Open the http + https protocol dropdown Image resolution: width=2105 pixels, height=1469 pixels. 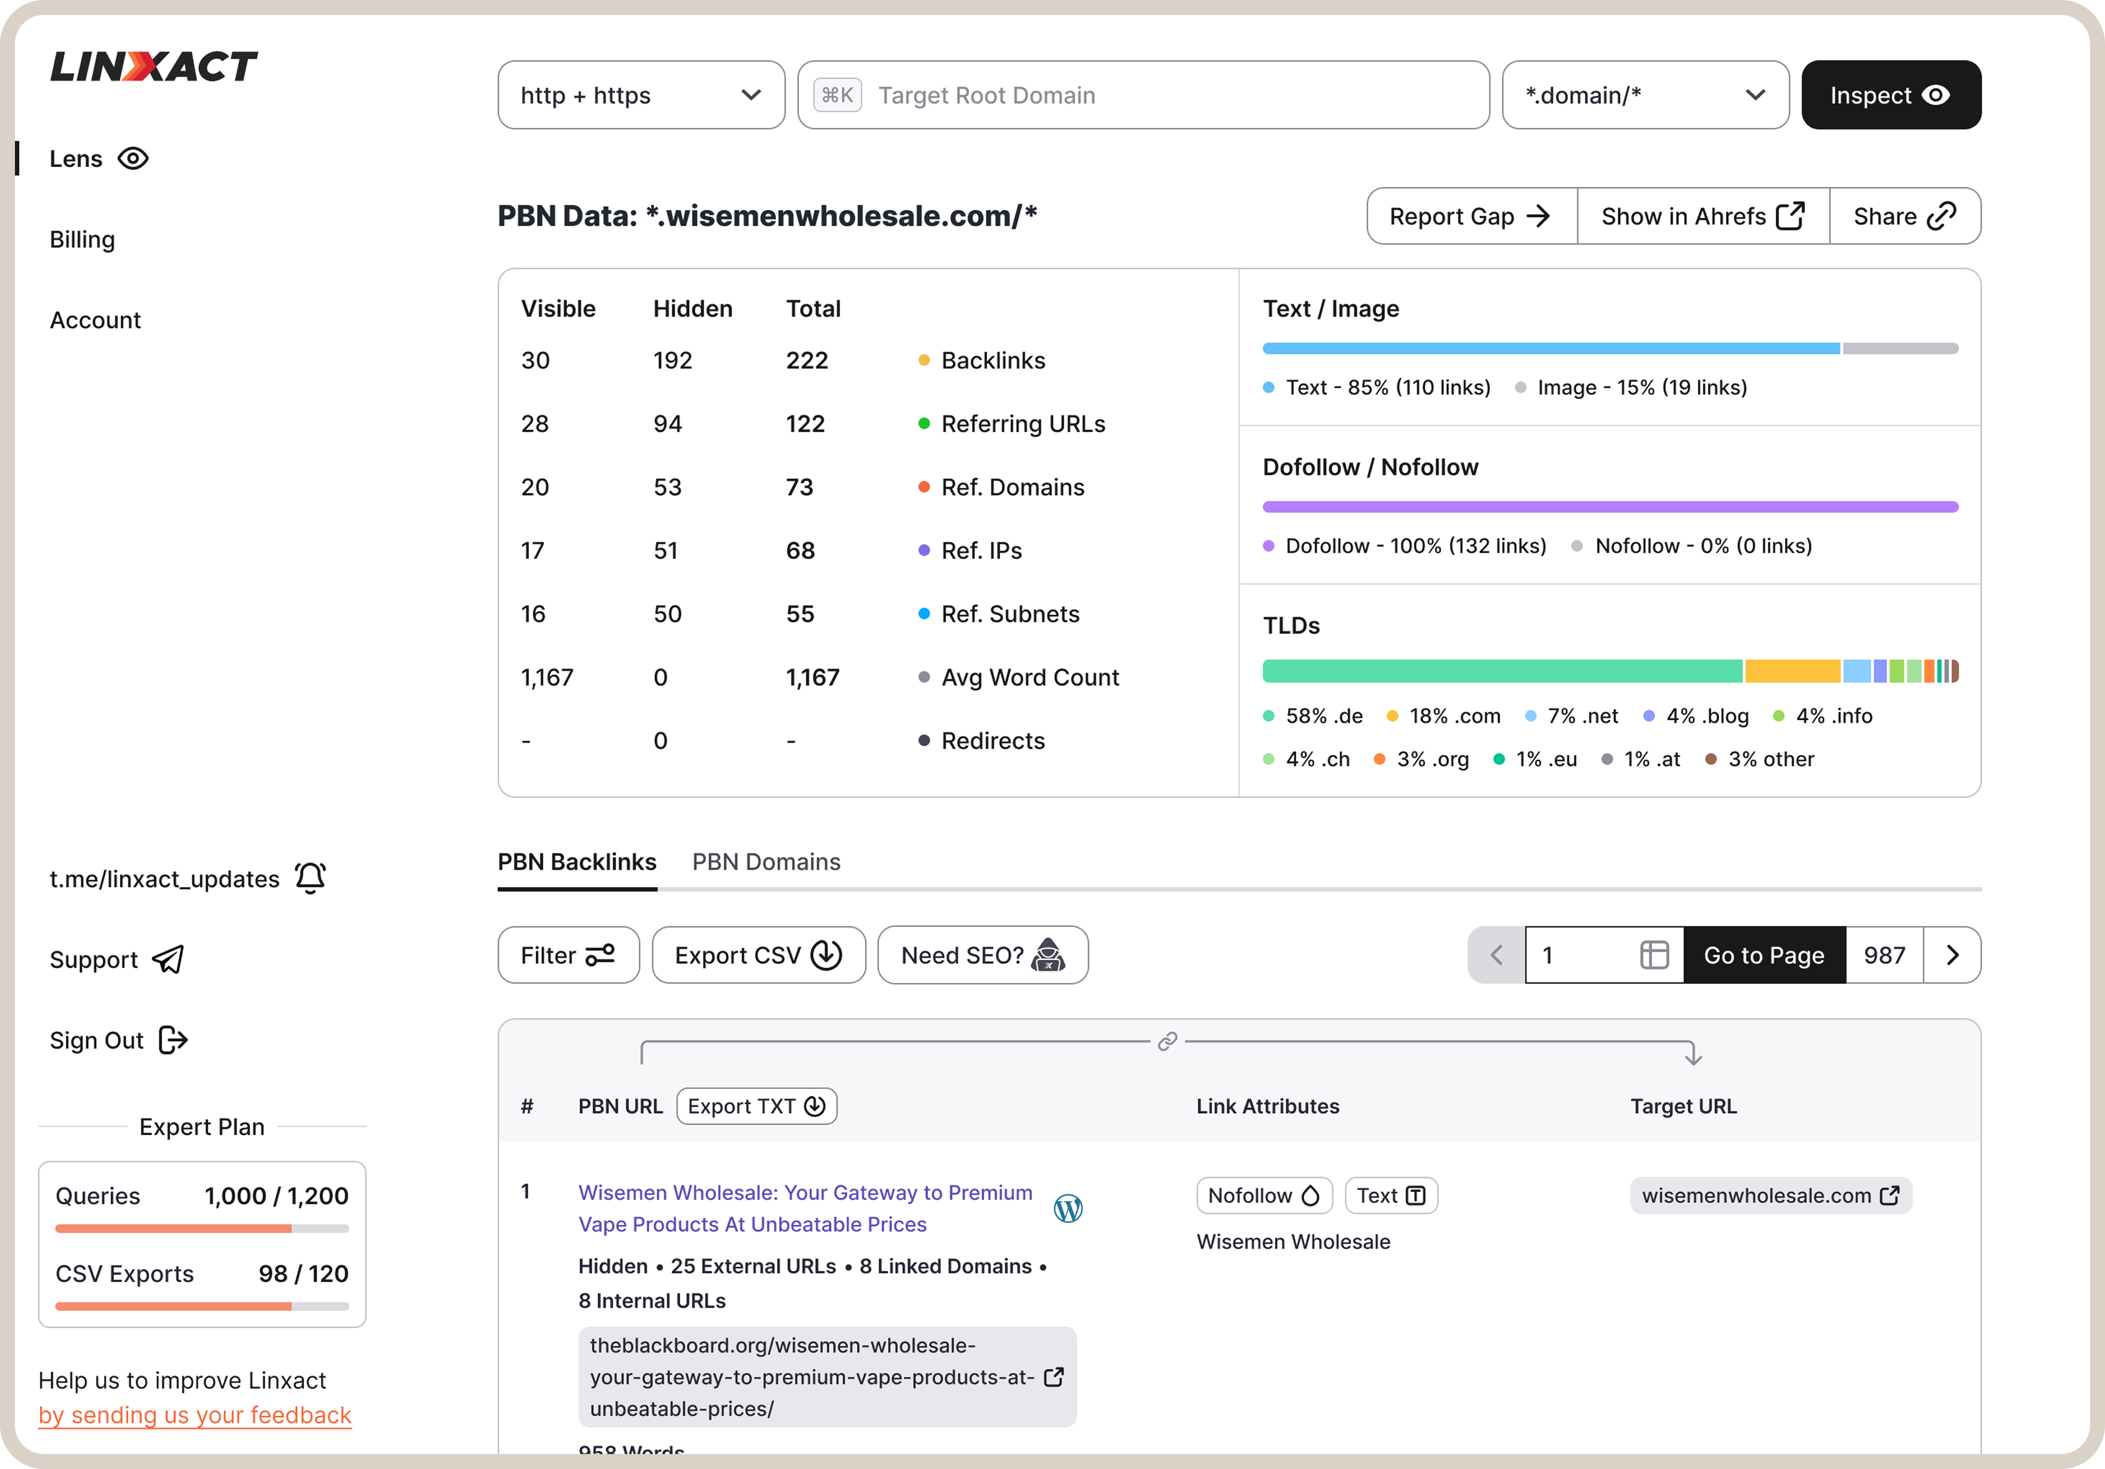[x=641, y=95]
